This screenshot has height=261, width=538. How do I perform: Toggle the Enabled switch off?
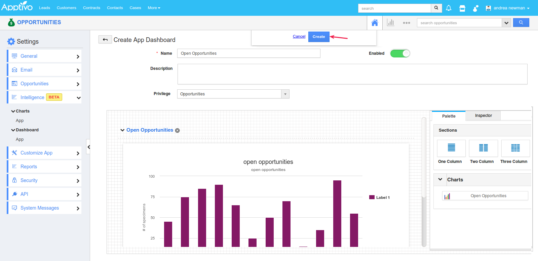point(400,53)
